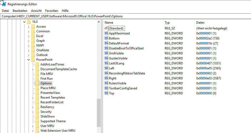Click the '(Wert nicht festgelegt)' data cell
Image resolution: width=251 pixels, height=133 pixels.
point(212,28)
